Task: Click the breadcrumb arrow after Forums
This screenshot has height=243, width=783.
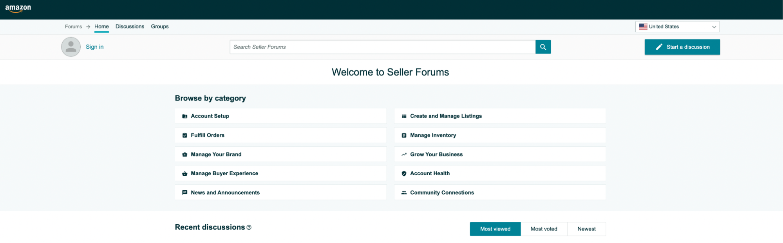Action: coord(88,27)
